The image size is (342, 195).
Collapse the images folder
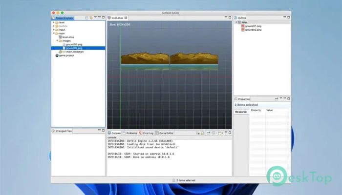point(57,40)
